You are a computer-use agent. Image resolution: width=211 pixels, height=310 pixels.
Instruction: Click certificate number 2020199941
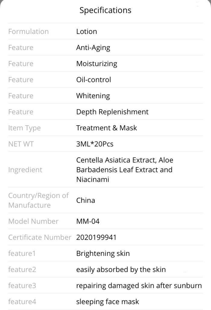click(96, 237)
